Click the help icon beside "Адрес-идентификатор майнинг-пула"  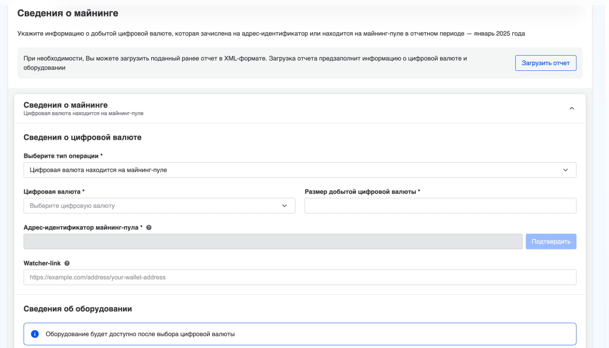click(149, 228)
